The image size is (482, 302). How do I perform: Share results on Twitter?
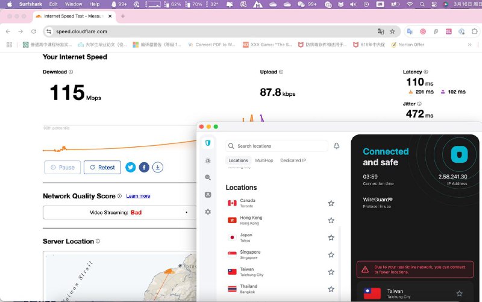point(130,168)
